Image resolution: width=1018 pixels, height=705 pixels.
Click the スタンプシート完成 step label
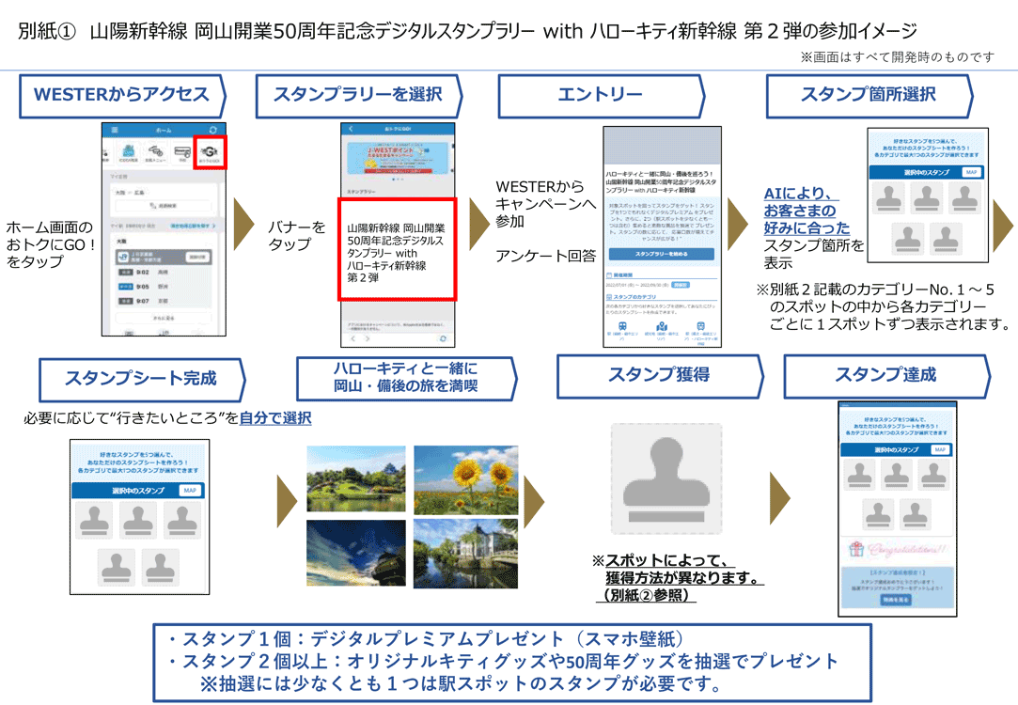coord(143,379)
